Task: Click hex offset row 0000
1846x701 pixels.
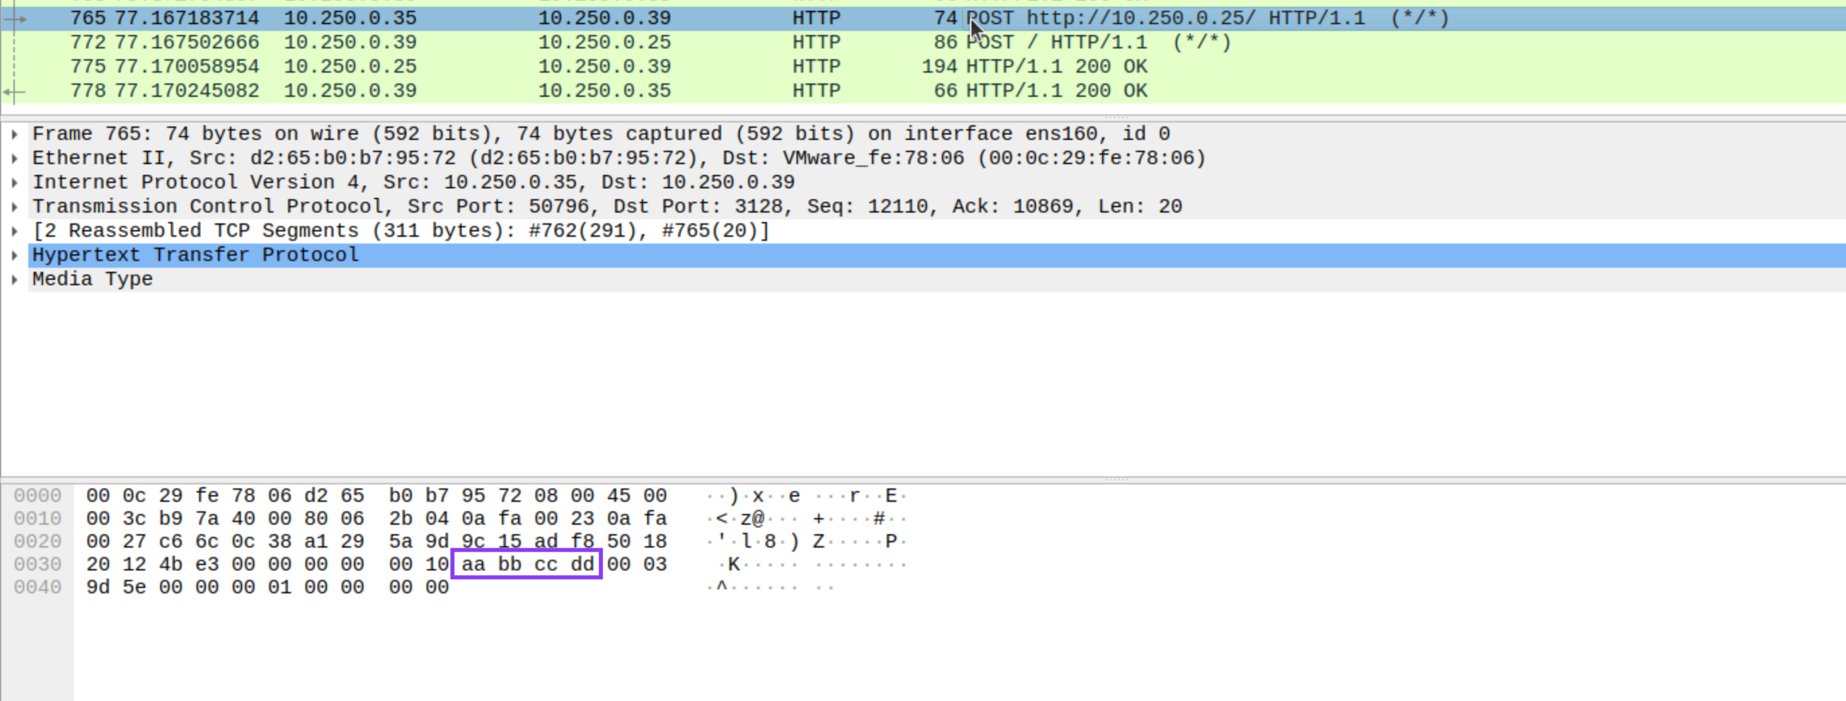Action: (x=37, y=495)
